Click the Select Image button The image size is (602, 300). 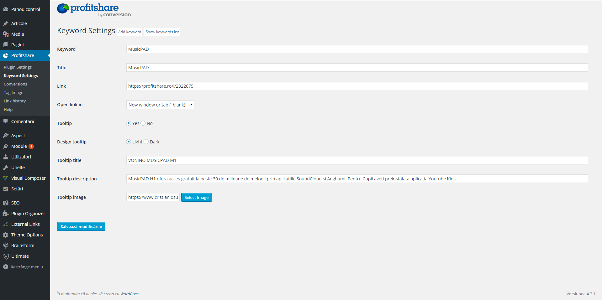[x=197, y=197]
